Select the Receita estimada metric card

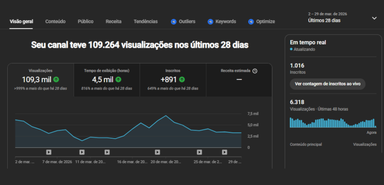click(x=239, y=80)
